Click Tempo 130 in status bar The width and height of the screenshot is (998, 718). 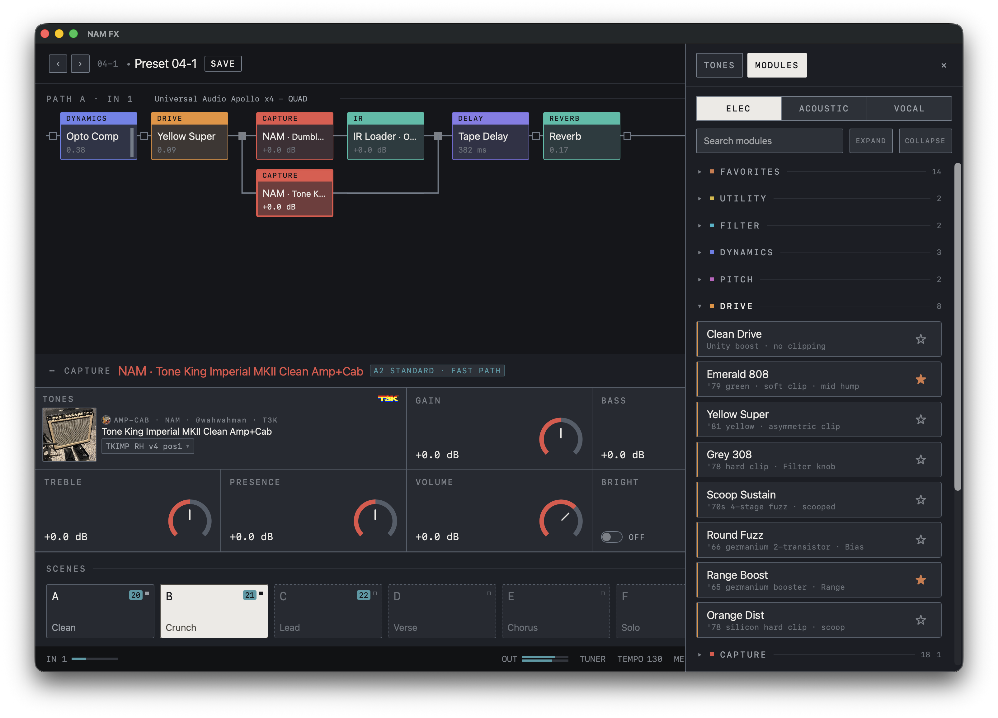[x=639, y=659]
